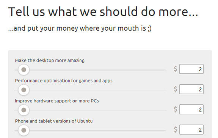Click the dollar sign beside the hardware support amount
218x138 pixels.
(176, 109)
